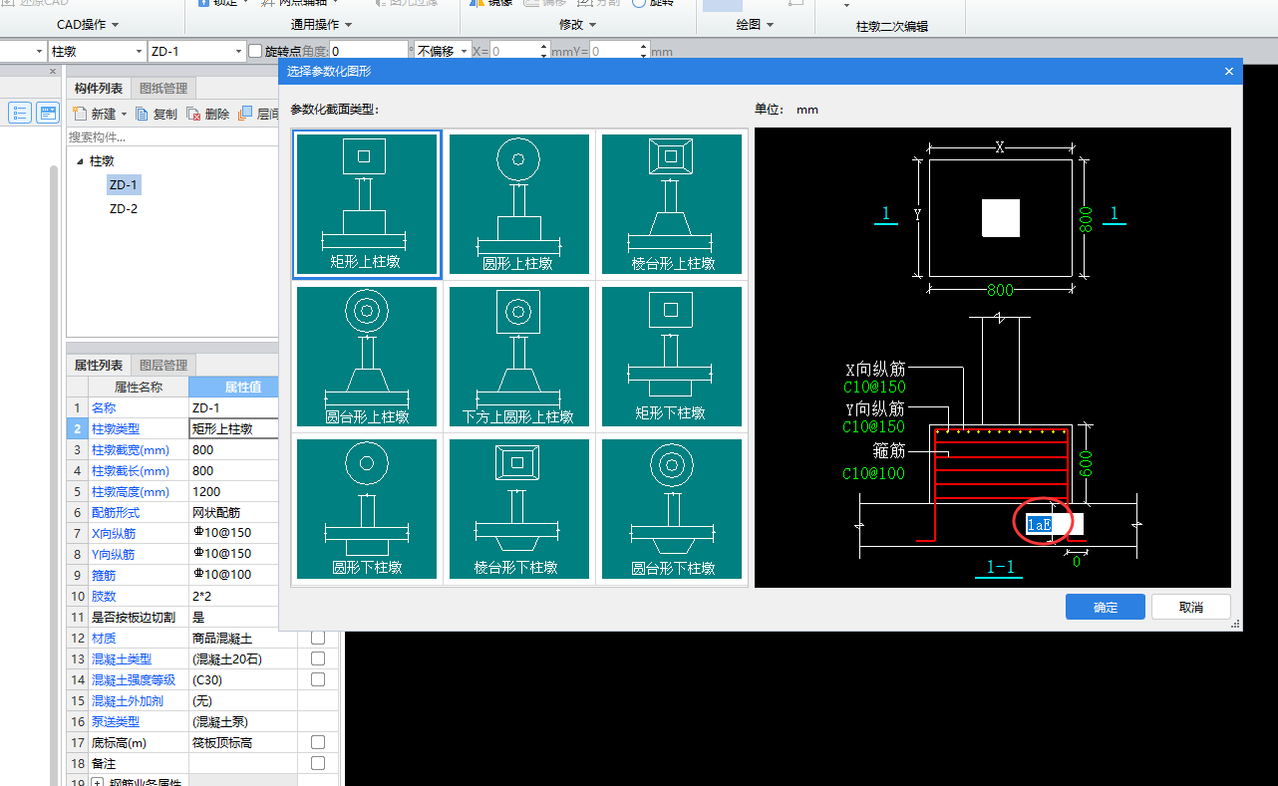The height and width of the screenshot is (786, 1278).
Task: Switch to the 图层管理 tab
Action: click(x=162, y=366)
